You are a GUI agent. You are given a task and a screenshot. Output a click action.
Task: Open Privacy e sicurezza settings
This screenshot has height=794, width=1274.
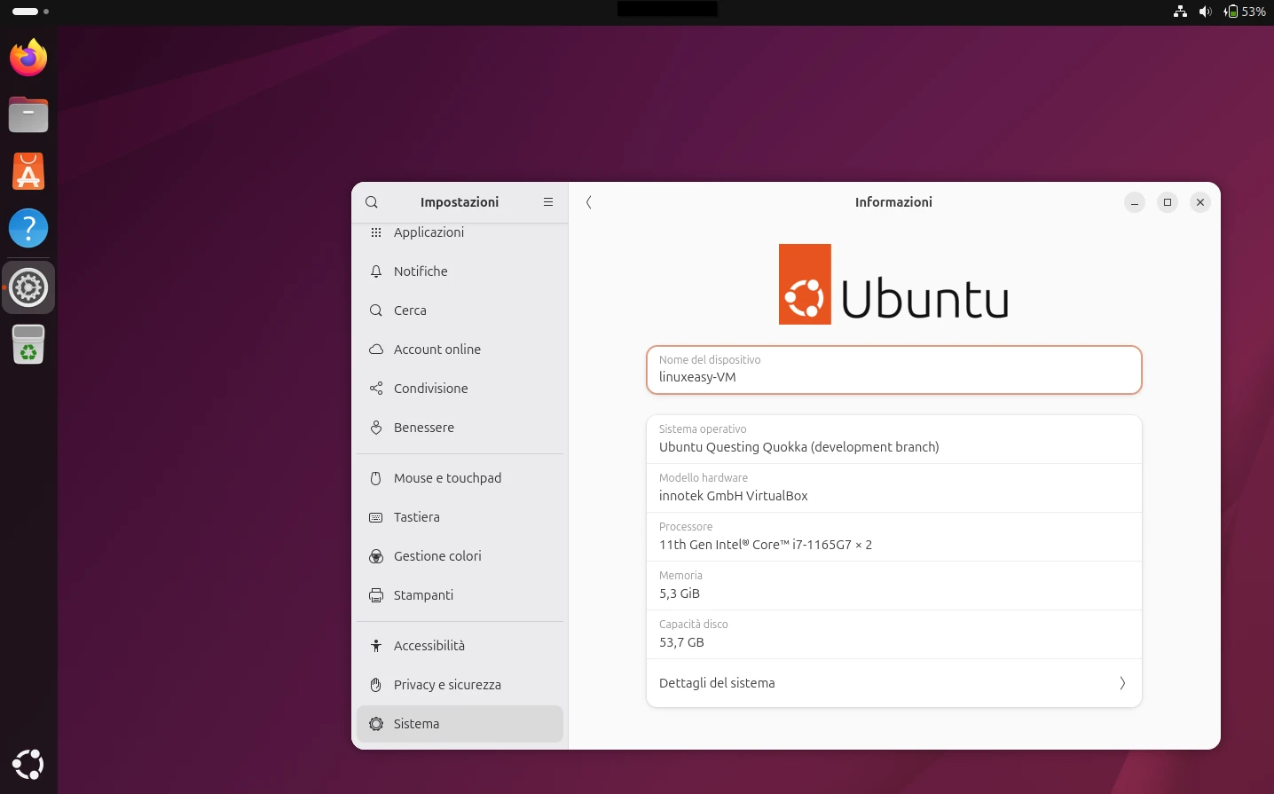point(447,684)
